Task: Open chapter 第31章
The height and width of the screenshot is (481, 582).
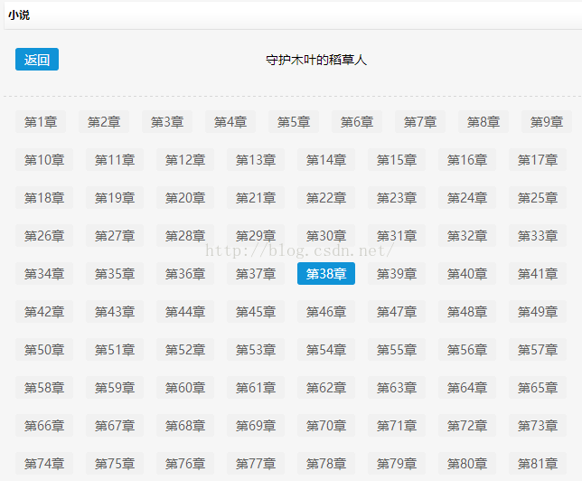Action: pos(397,235)
